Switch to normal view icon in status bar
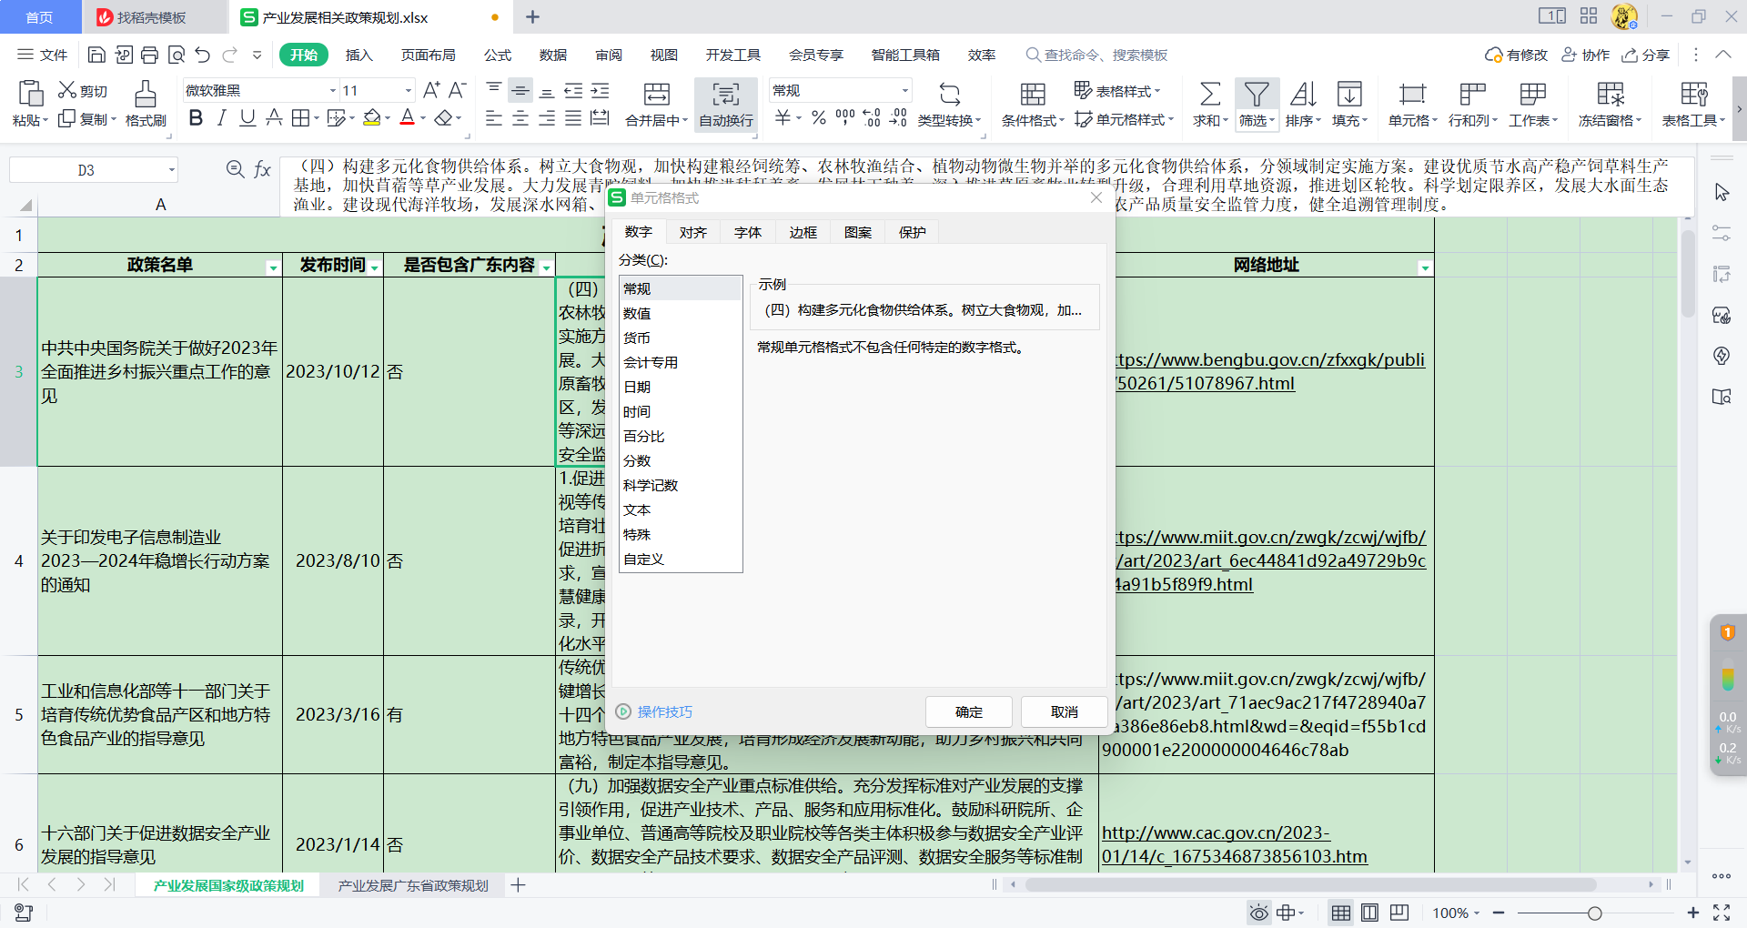Viewport: 1747px width, 928px height. pyautogui.click(x=1341, y=913)
